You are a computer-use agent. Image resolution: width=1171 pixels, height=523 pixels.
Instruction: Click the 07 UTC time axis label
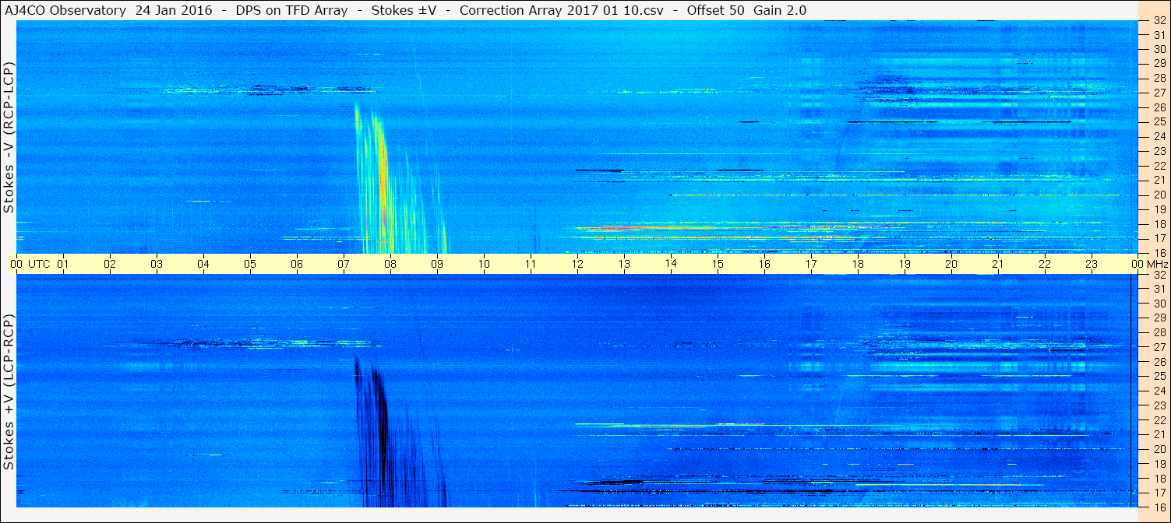[x=344, y=264]
